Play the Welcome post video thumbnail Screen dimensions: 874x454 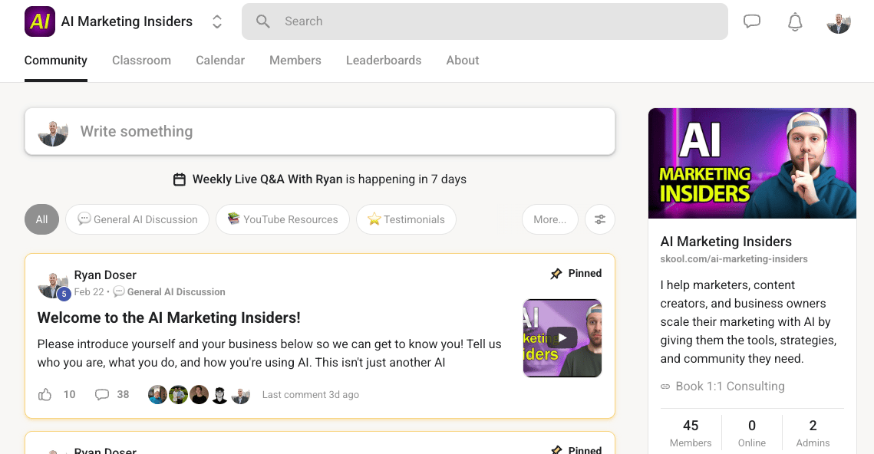562,338
